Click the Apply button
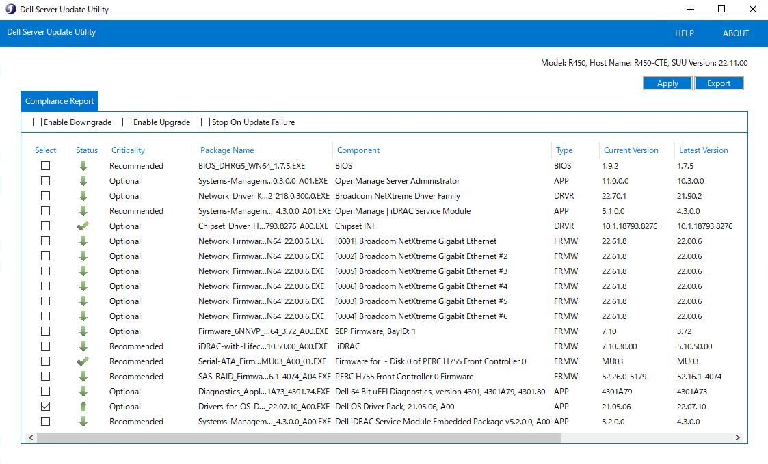 [x=667, y=83]
